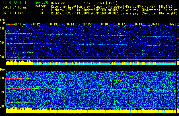Click the 0416 time marker
The width and height of the screenshot is (179, 116).
click(104, 24)
